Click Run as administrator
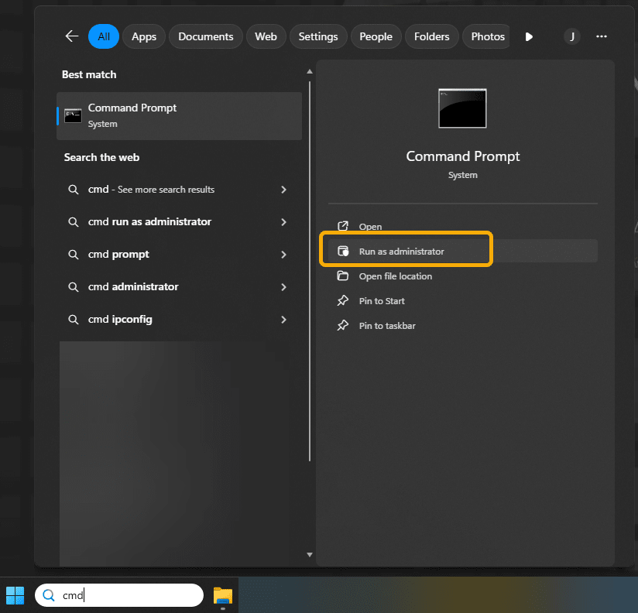The image size is (638, 613). coord(463,252)
